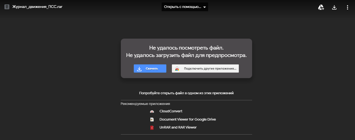Add shortcut to Drive icon

(x=321, y=7)
